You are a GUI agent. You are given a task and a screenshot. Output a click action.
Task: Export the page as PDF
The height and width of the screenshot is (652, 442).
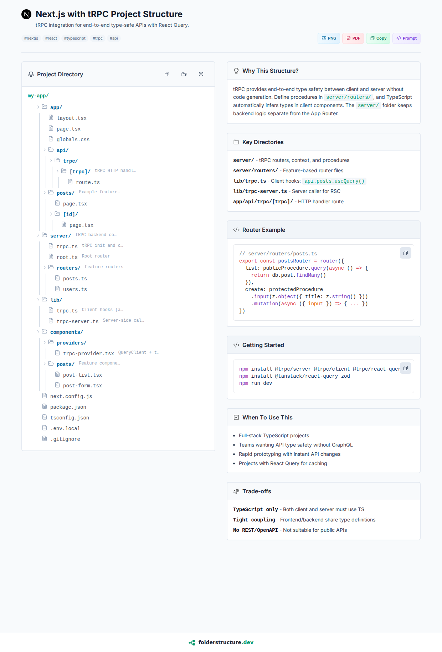coord(353,38)
